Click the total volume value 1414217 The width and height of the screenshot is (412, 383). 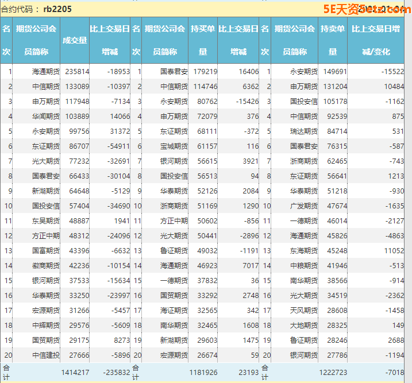coord(75,373)
